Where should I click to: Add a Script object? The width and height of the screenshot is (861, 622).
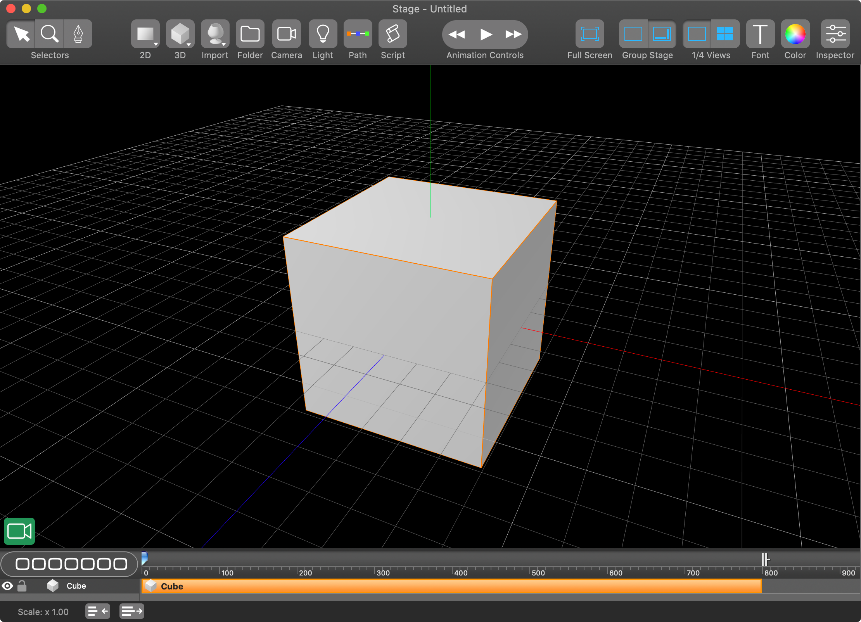pyautogui.click(x=393, y=34)
